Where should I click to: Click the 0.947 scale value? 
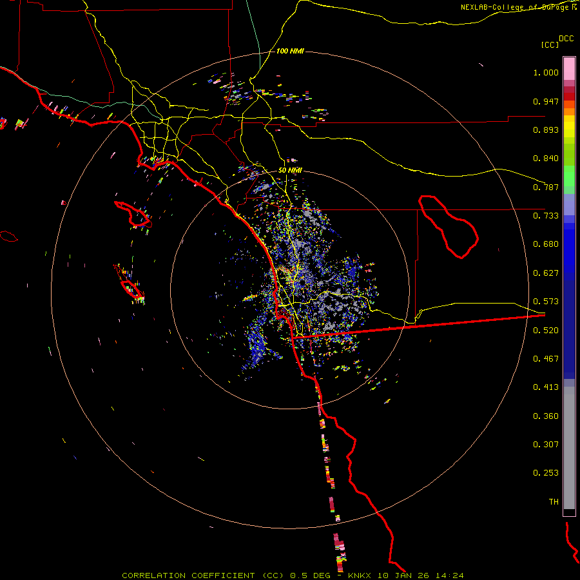click(x=546, y=101)
